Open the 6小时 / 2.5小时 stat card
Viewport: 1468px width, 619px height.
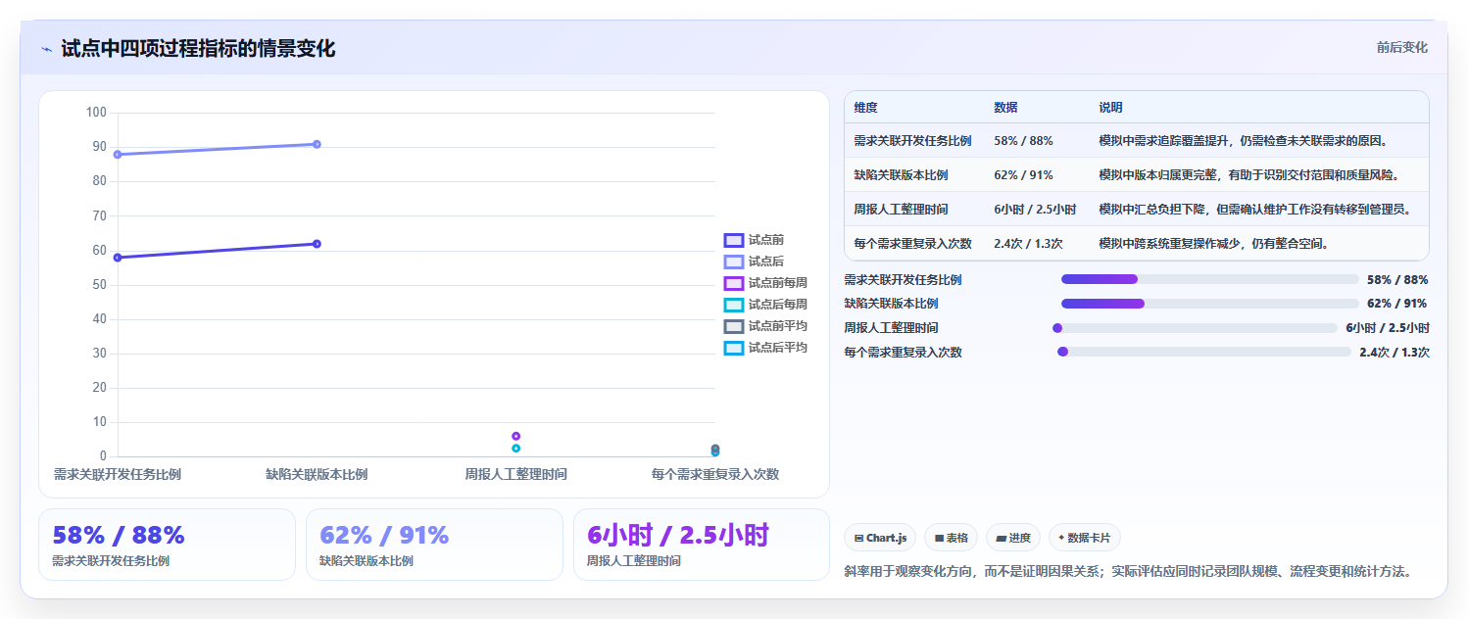[x=702, y=545]
